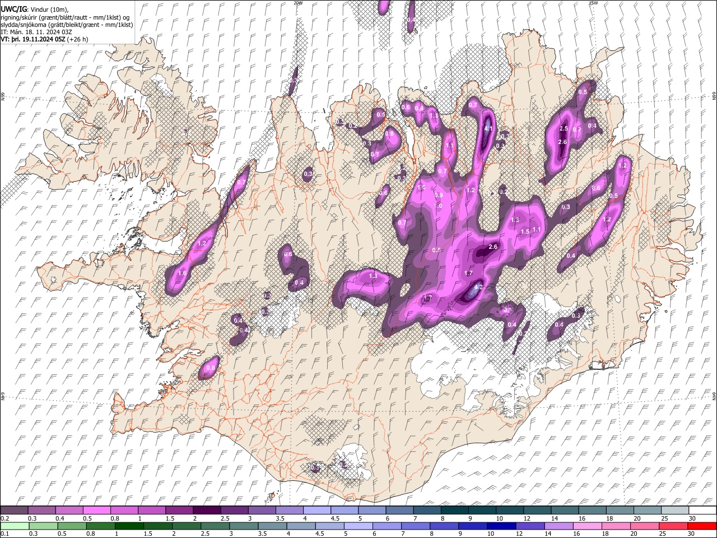This screenshot has width=717, height=538.
Task: Click the red-pink 25 swatch, lower legend row
Action: coord(674,526)
